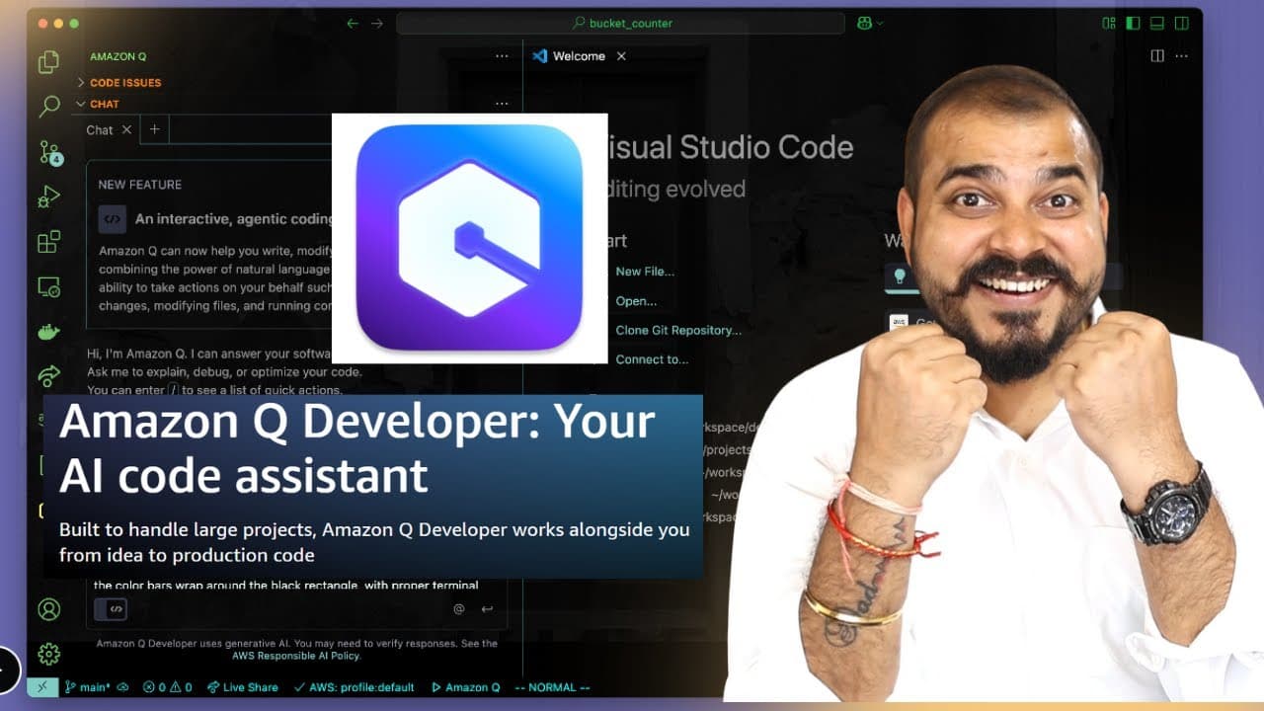Screen dimensions: 1264x711
Task: Collapse the Chat section
Action: click(98, 104)
